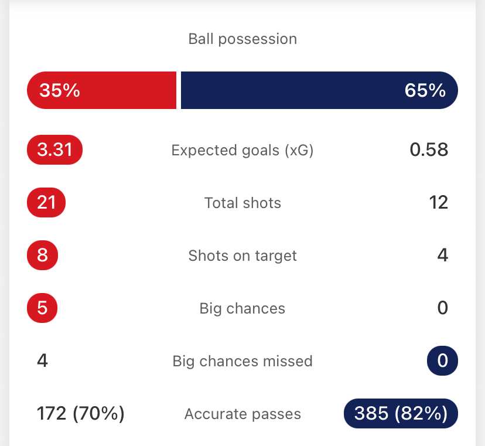Image resolution: width=485 pixels, height=446 pixels.
Task: Select the Accurate passes label
Action: click(x=243, y=414)
